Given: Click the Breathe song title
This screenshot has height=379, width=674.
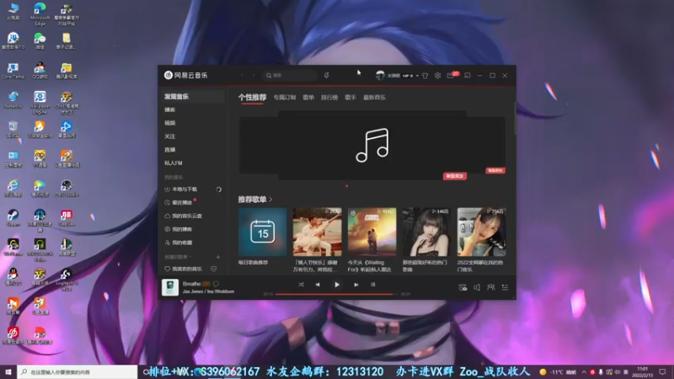Looking at the screenshot, I should [x=192, y=284].
